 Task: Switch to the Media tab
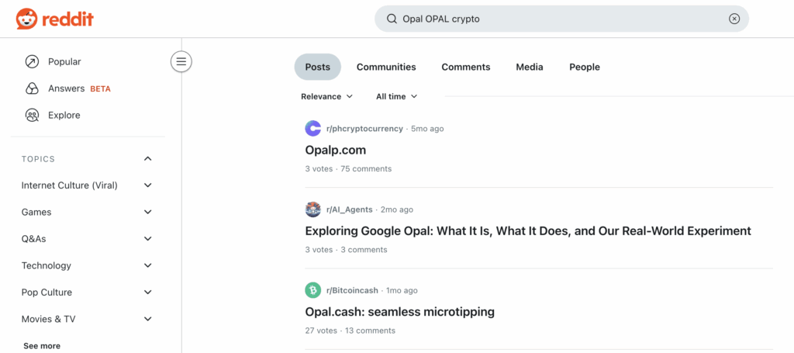(x=530, y=67)
